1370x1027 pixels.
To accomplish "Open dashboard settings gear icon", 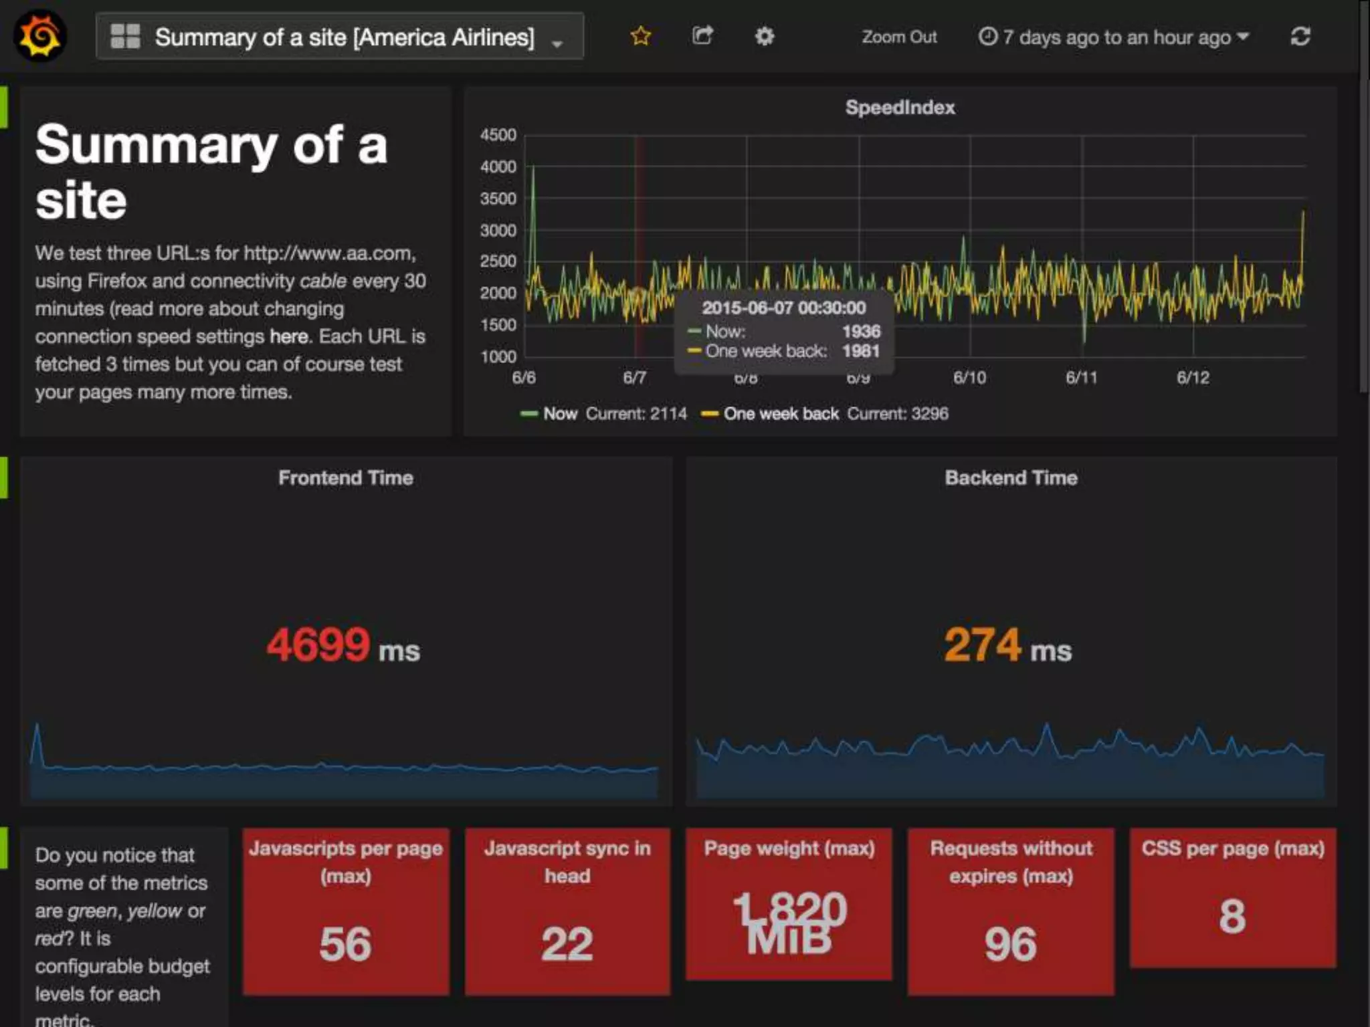I will (764, 36).
